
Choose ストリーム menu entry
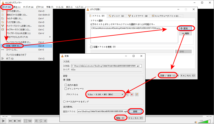(x=27, y=50)
